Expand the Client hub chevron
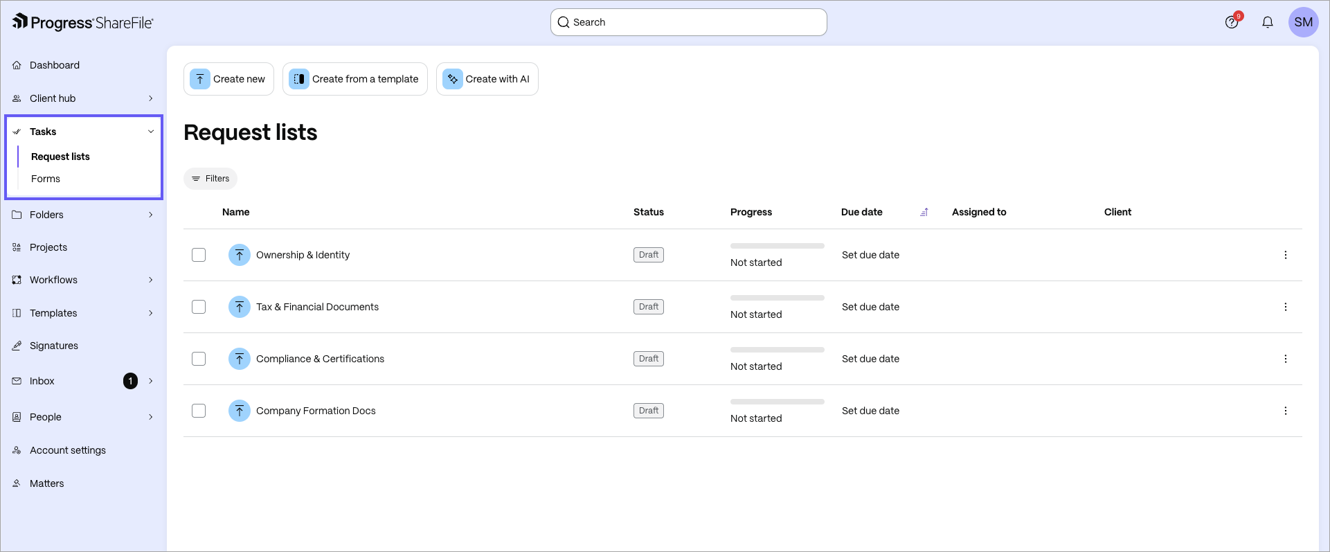This screenshot has height=552, width=1330. pos(151,98)
